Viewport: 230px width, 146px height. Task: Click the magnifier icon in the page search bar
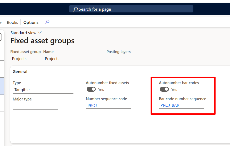point(75,9)
